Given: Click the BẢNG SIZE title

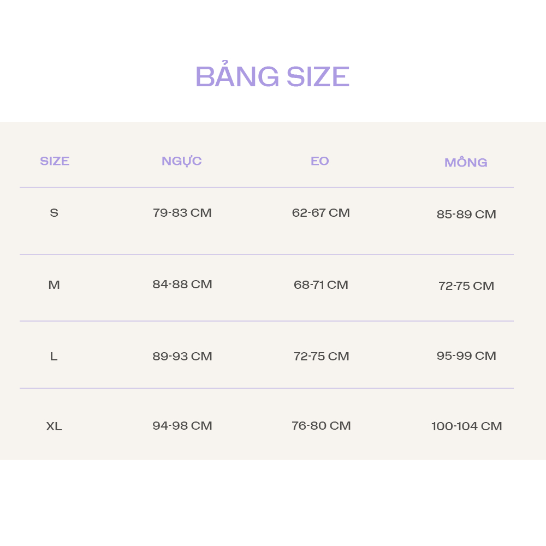Looking at the screenshot, I should [x=272, y=76].
